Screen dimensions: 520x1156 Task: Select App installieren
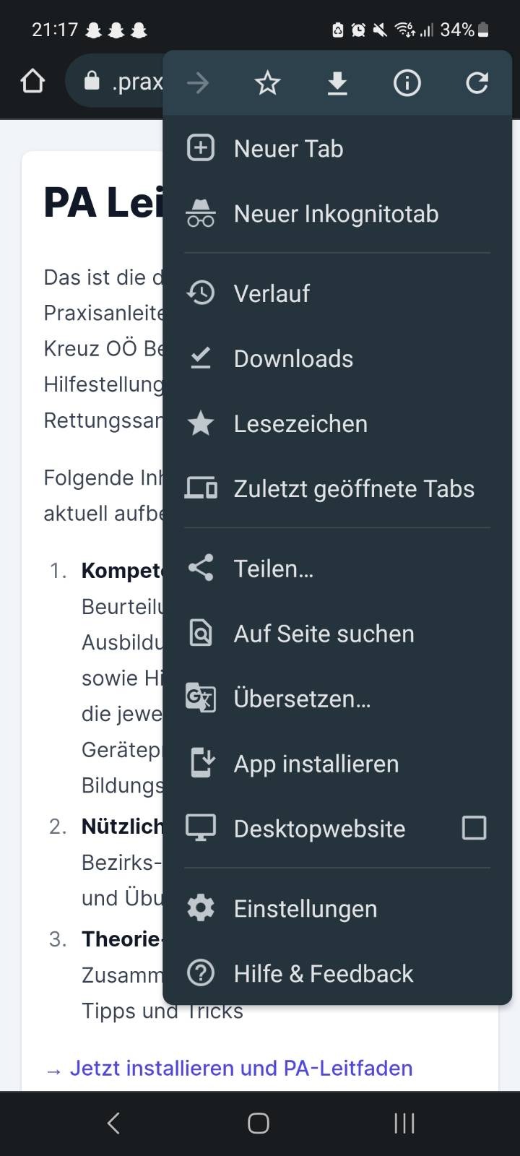tap(316, 764)
